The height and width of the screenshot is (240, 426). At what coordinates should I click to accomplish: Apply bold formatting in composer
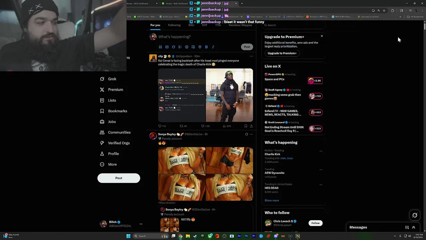(206, 47)
